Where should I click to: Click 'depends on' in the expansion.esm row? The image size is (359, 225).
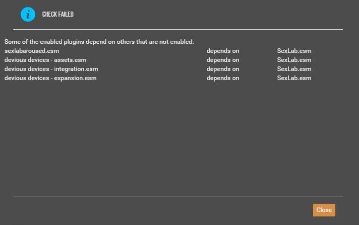point(223,78)
